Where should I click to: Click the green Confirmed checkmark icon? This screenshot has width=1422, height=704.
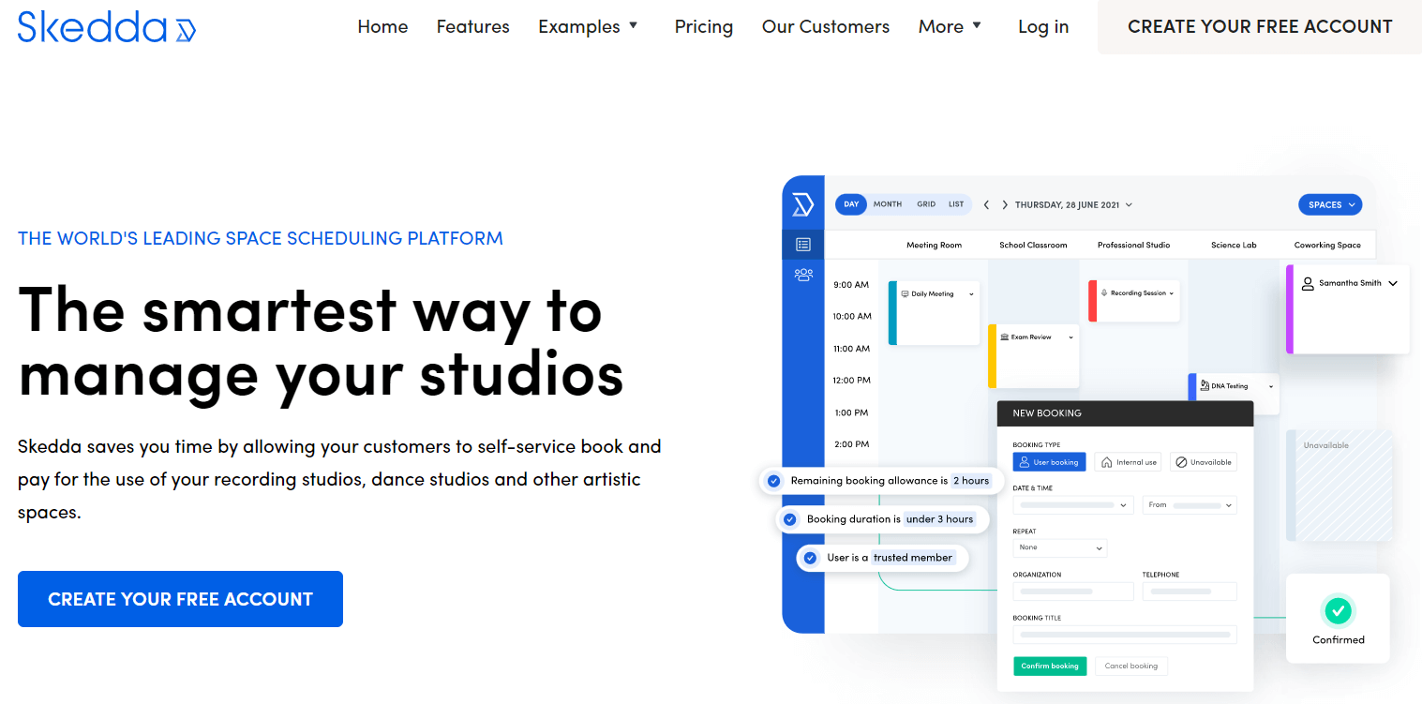coord(1338,612)
